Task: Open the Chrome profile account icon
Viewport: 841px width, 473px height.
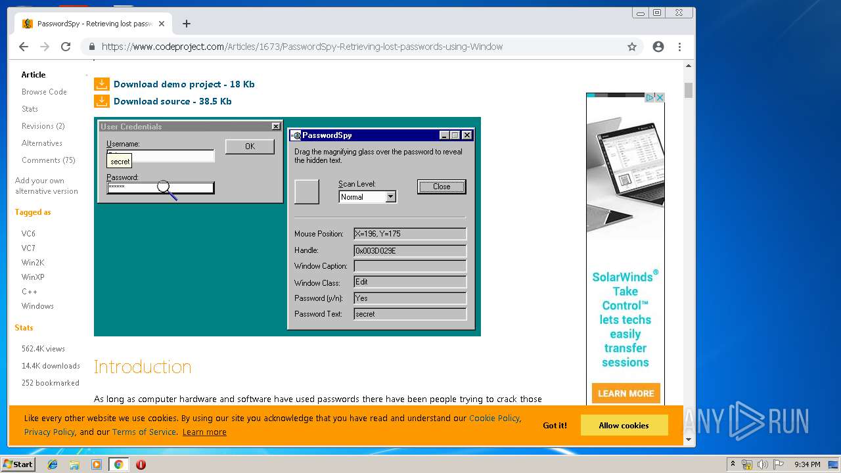Action: point(658,47)
